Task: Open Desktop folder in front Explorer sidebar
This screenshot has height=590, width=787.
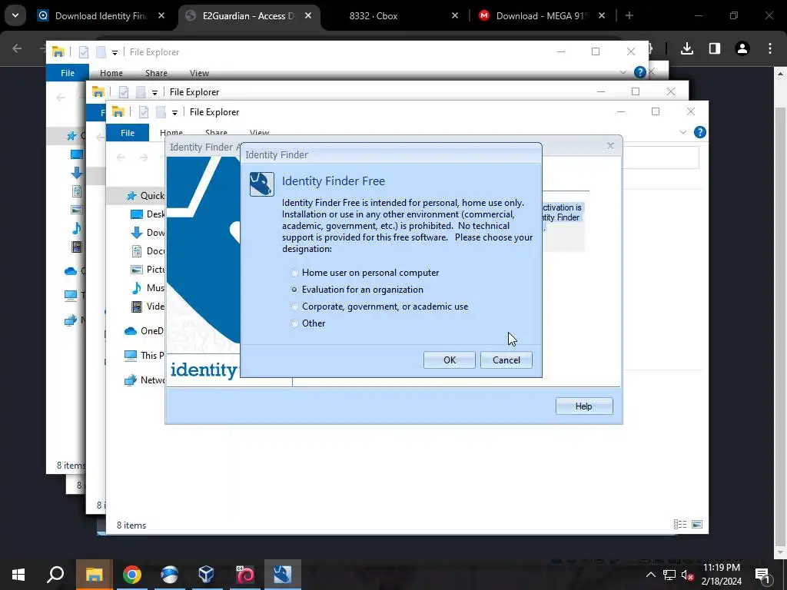Action: [148, 214]
